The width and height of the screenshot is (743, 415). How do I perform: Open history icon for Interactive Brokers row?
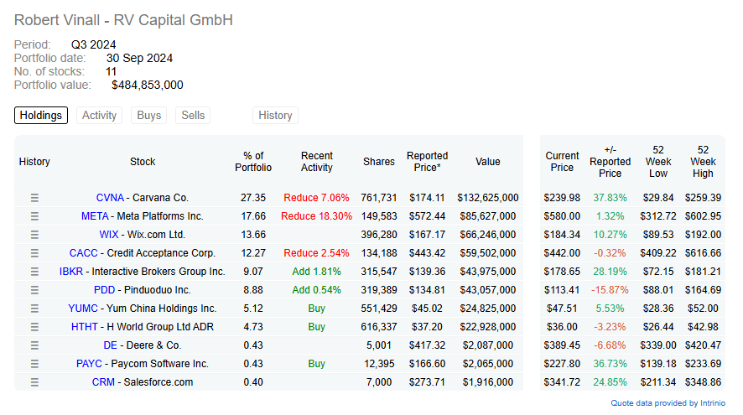pyautogui.click(x=34, y=272)
